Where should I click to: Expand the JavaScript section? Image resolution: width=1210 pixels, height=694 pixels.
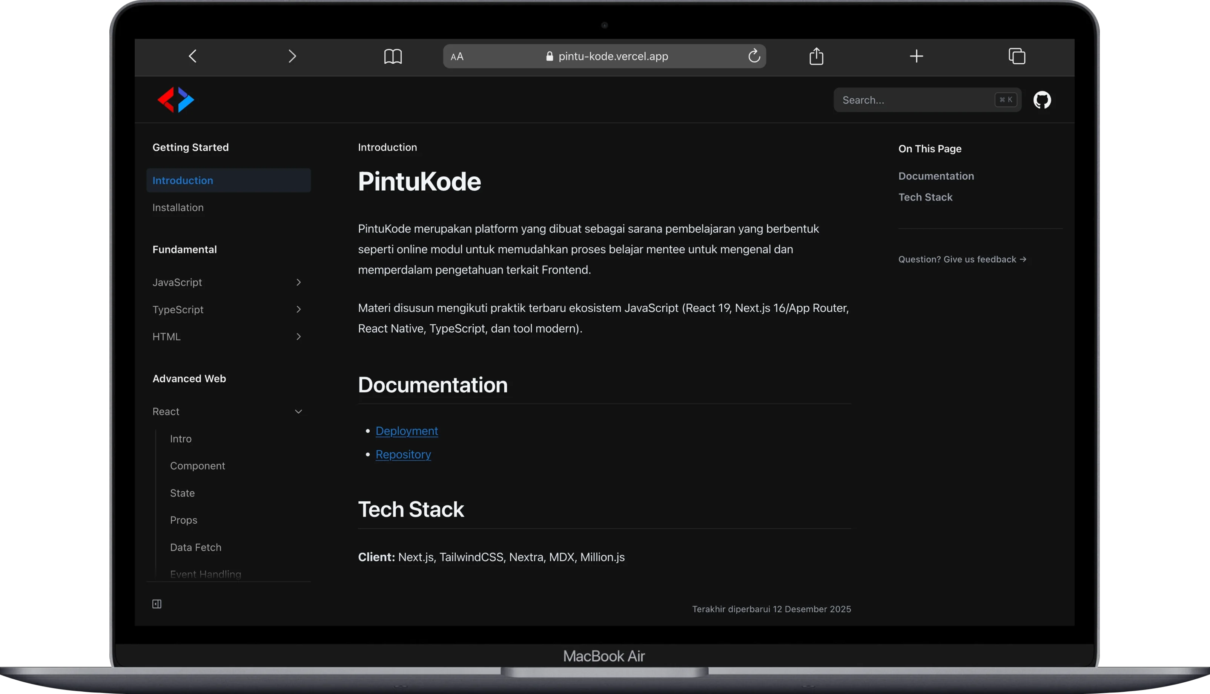pos(228,282)
